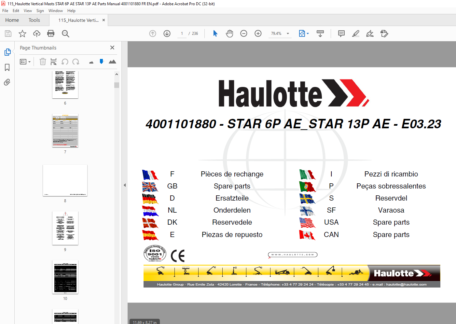Expand the fit page options dropdown
Screen dimensions: 456x324
pos(308,34)
